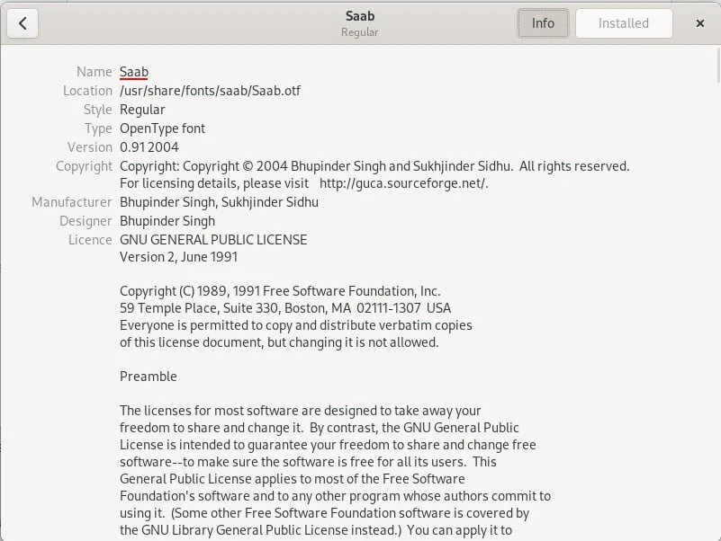
Task: Click the Saab title in the header bar
Action: click(359, 15)
